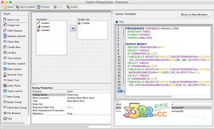Screen dimensions: 214x129
Task: Click the horizontal scrollbar of syntax editor
Action: click(149, 96)
